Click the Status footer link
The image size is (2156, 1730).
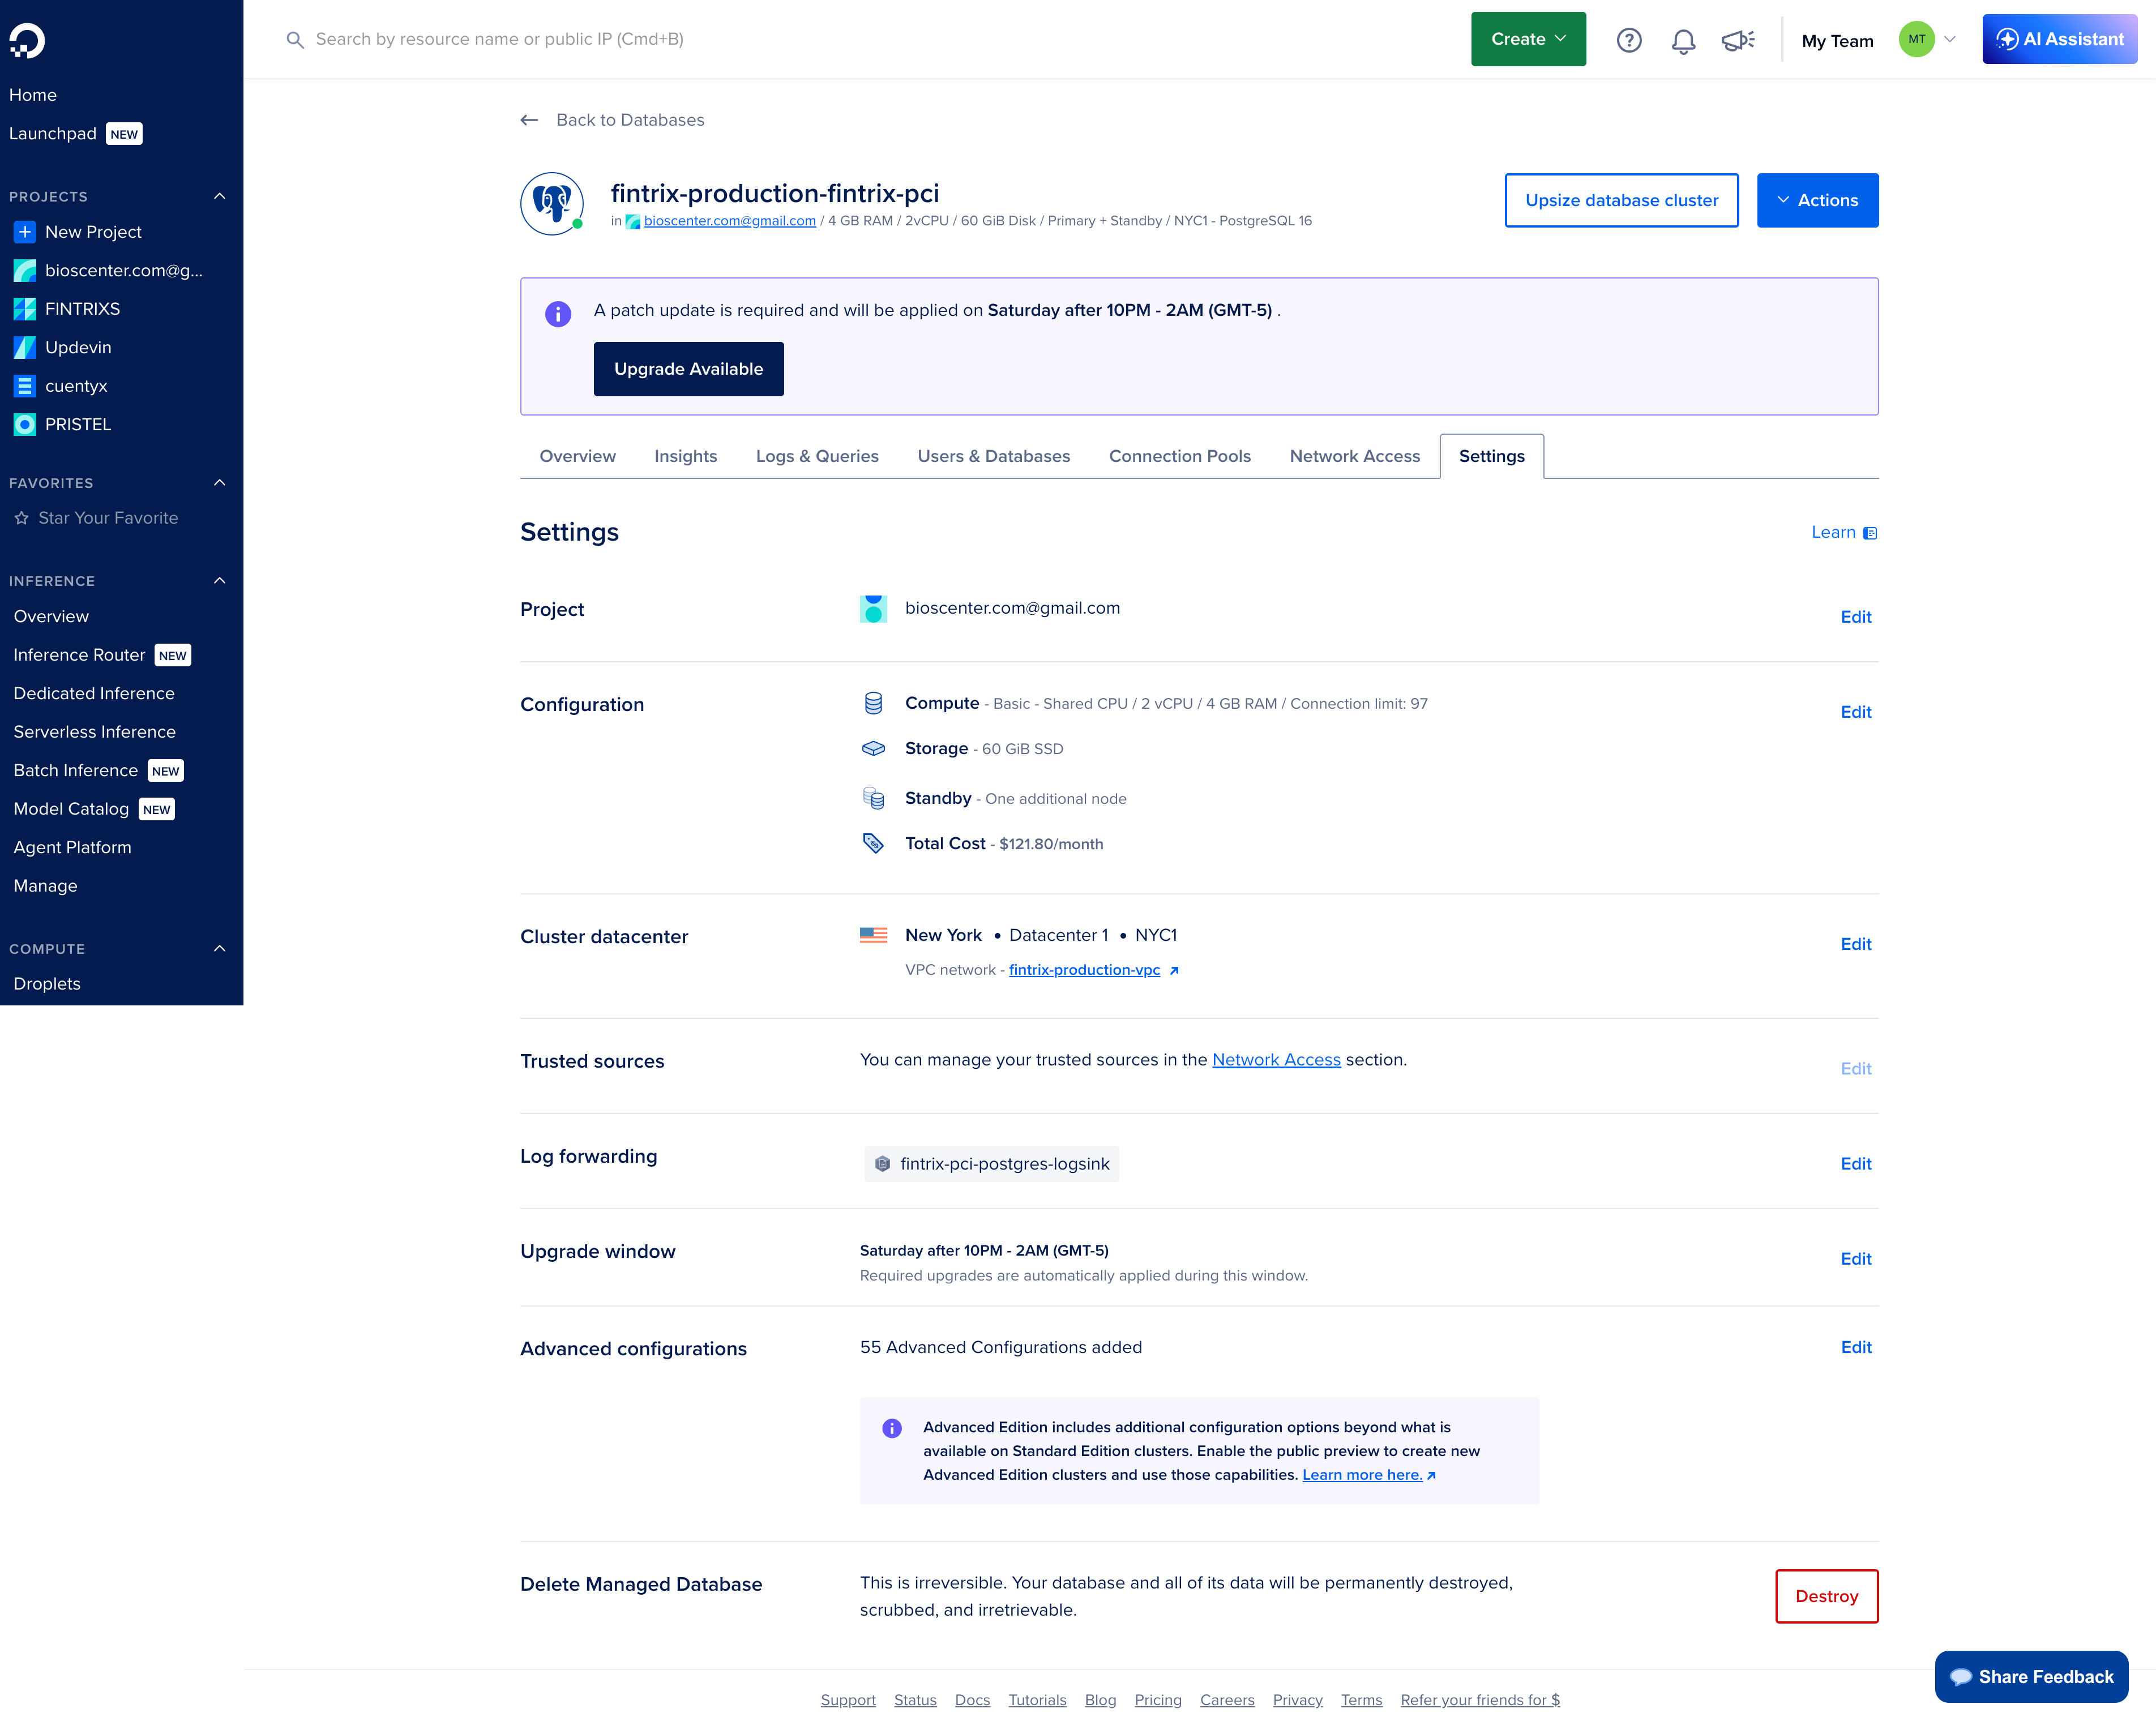(915, 1700)
